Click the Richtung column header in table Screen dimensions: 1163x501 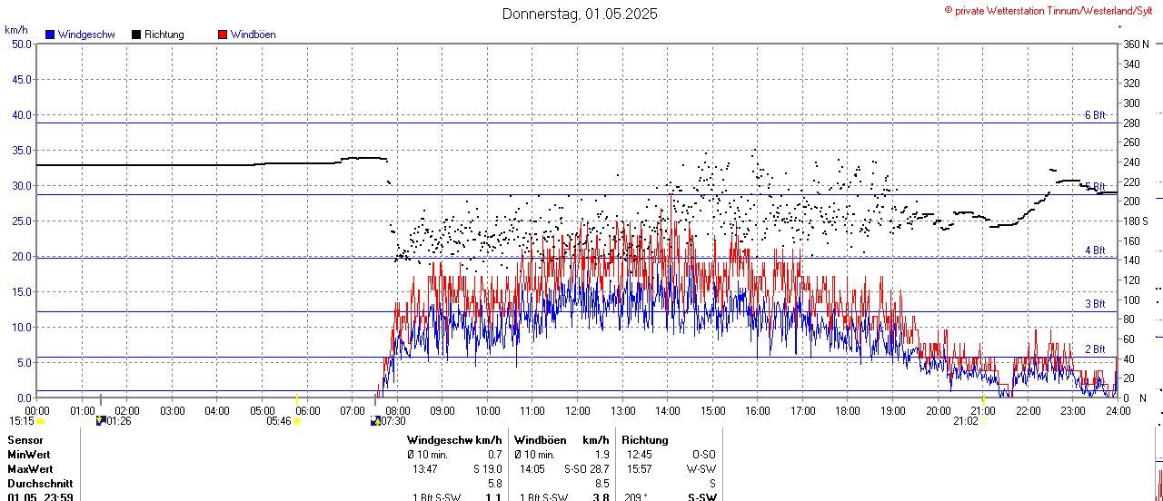[x=645, y=440]
